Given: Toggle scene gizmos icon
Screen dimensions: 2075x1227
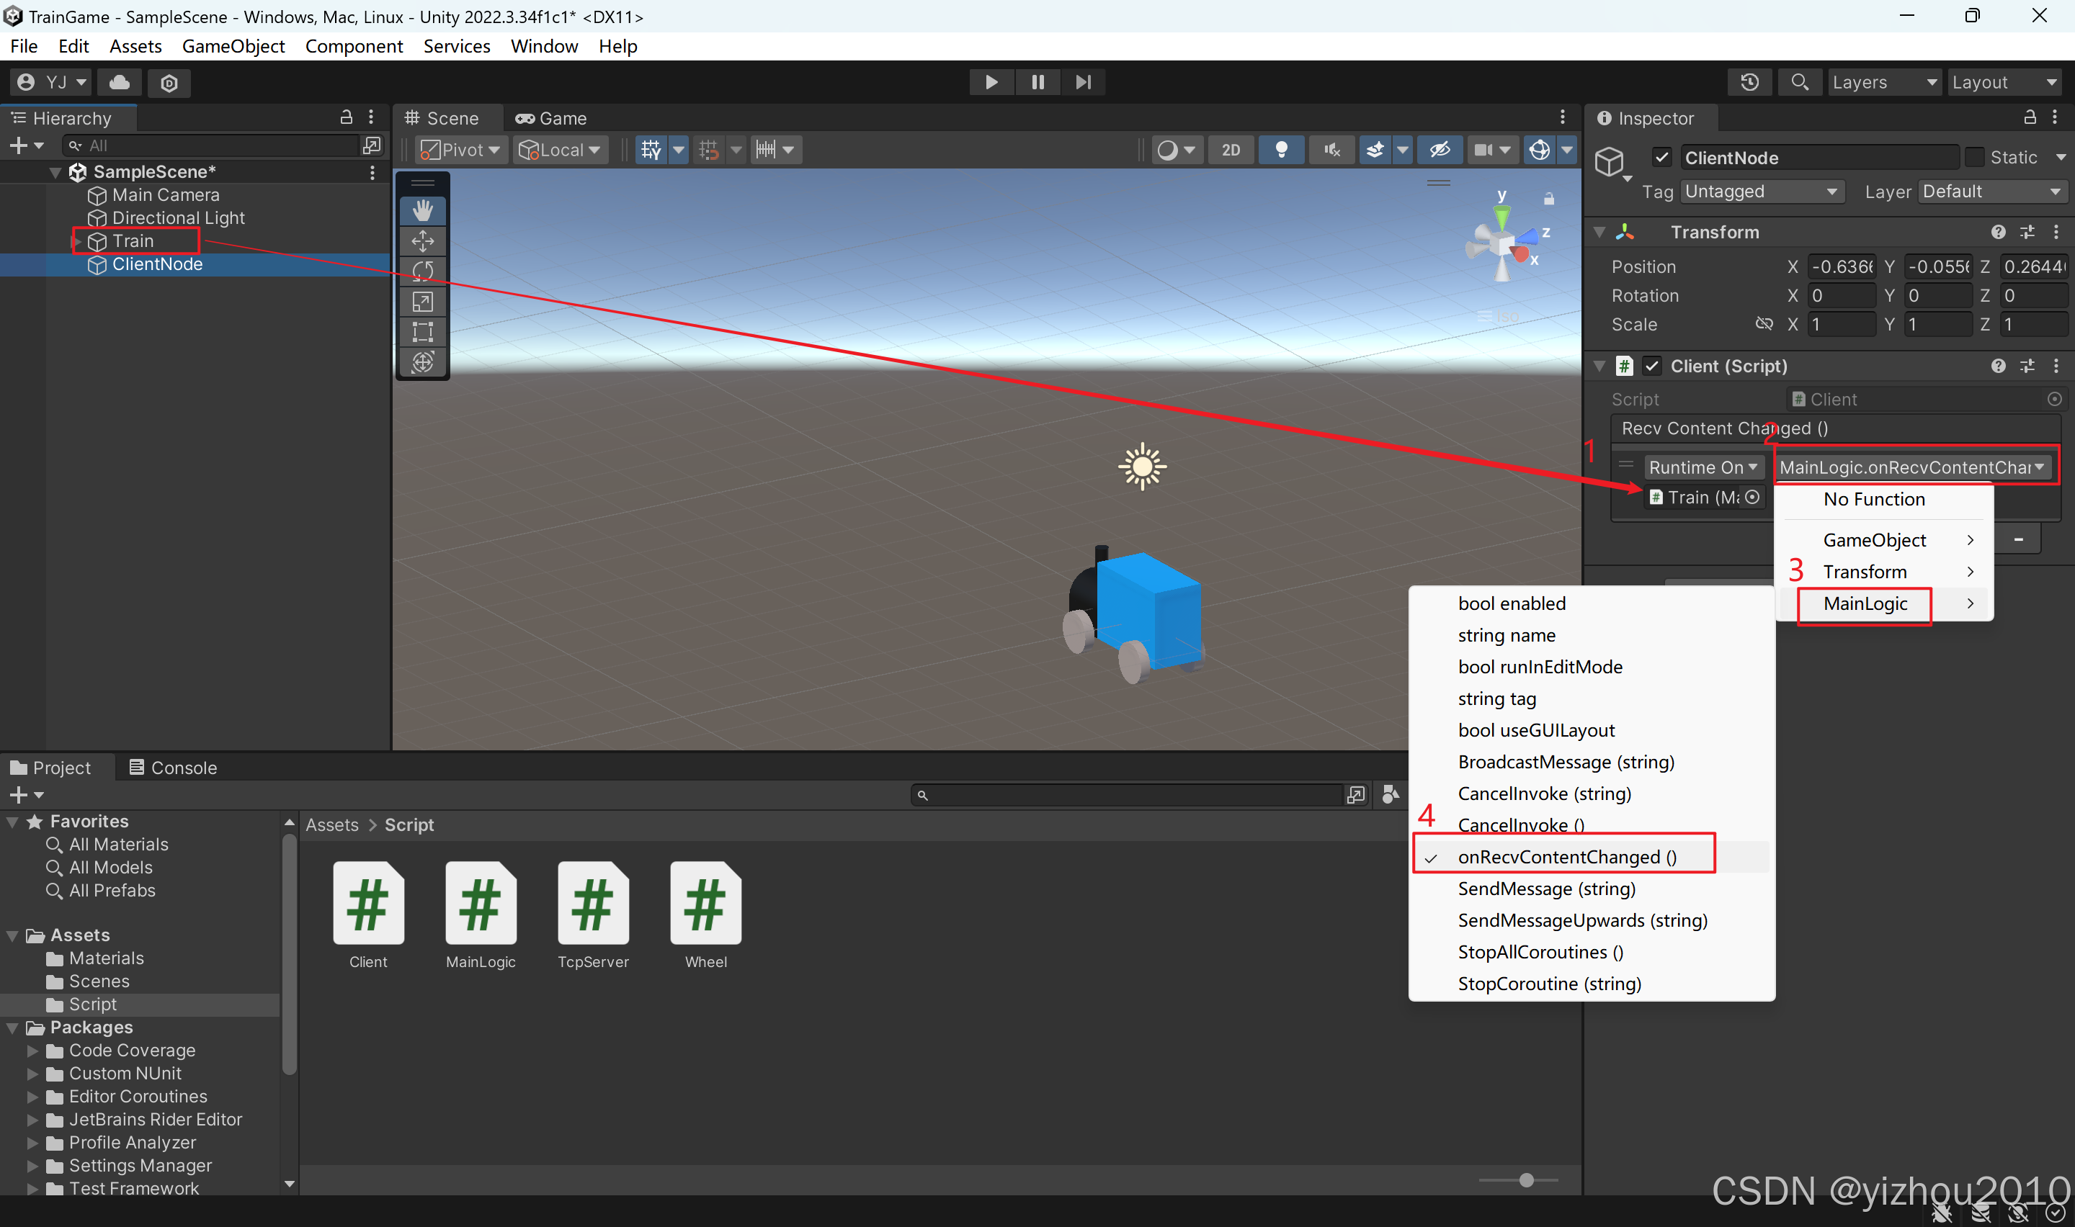Looking at the screenshot, I should pyautogui.click(x=1539, y=150).
